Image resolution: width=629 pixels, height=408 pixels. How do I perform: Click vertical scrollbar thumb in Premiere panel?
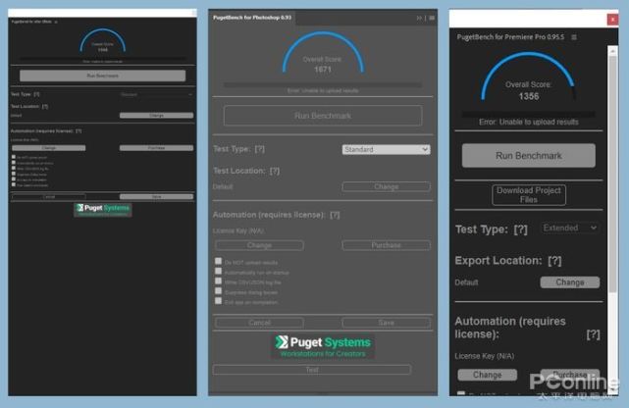tap(612, 175)
